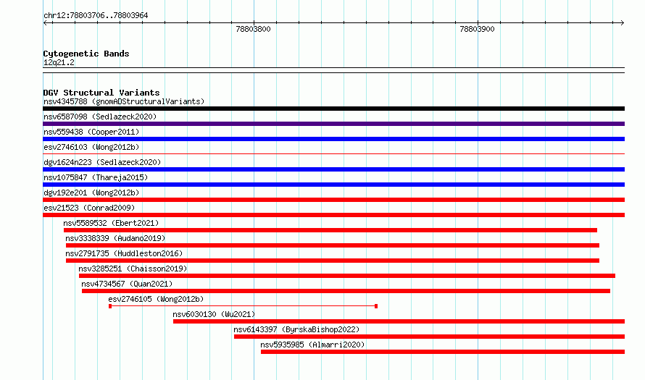The height and width of the screenshot is (380, 645).
Task: Click the esv2746103 (Wong2012b) label
Action: click(x=91, y=147)
